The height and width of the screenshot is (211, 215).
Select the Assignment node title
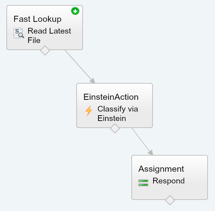tap(161, 169)
